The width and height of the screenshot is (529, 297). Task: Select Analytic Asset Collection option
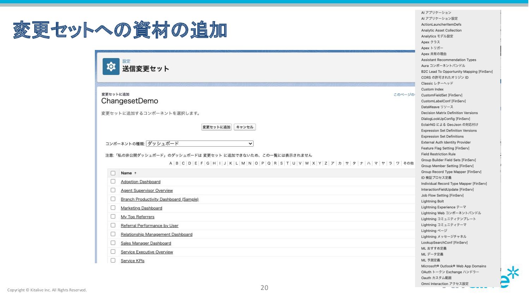(x=441, y=31)
